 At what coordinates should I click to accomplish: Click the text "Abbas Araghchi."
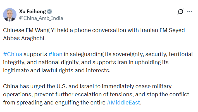point(24,38)
